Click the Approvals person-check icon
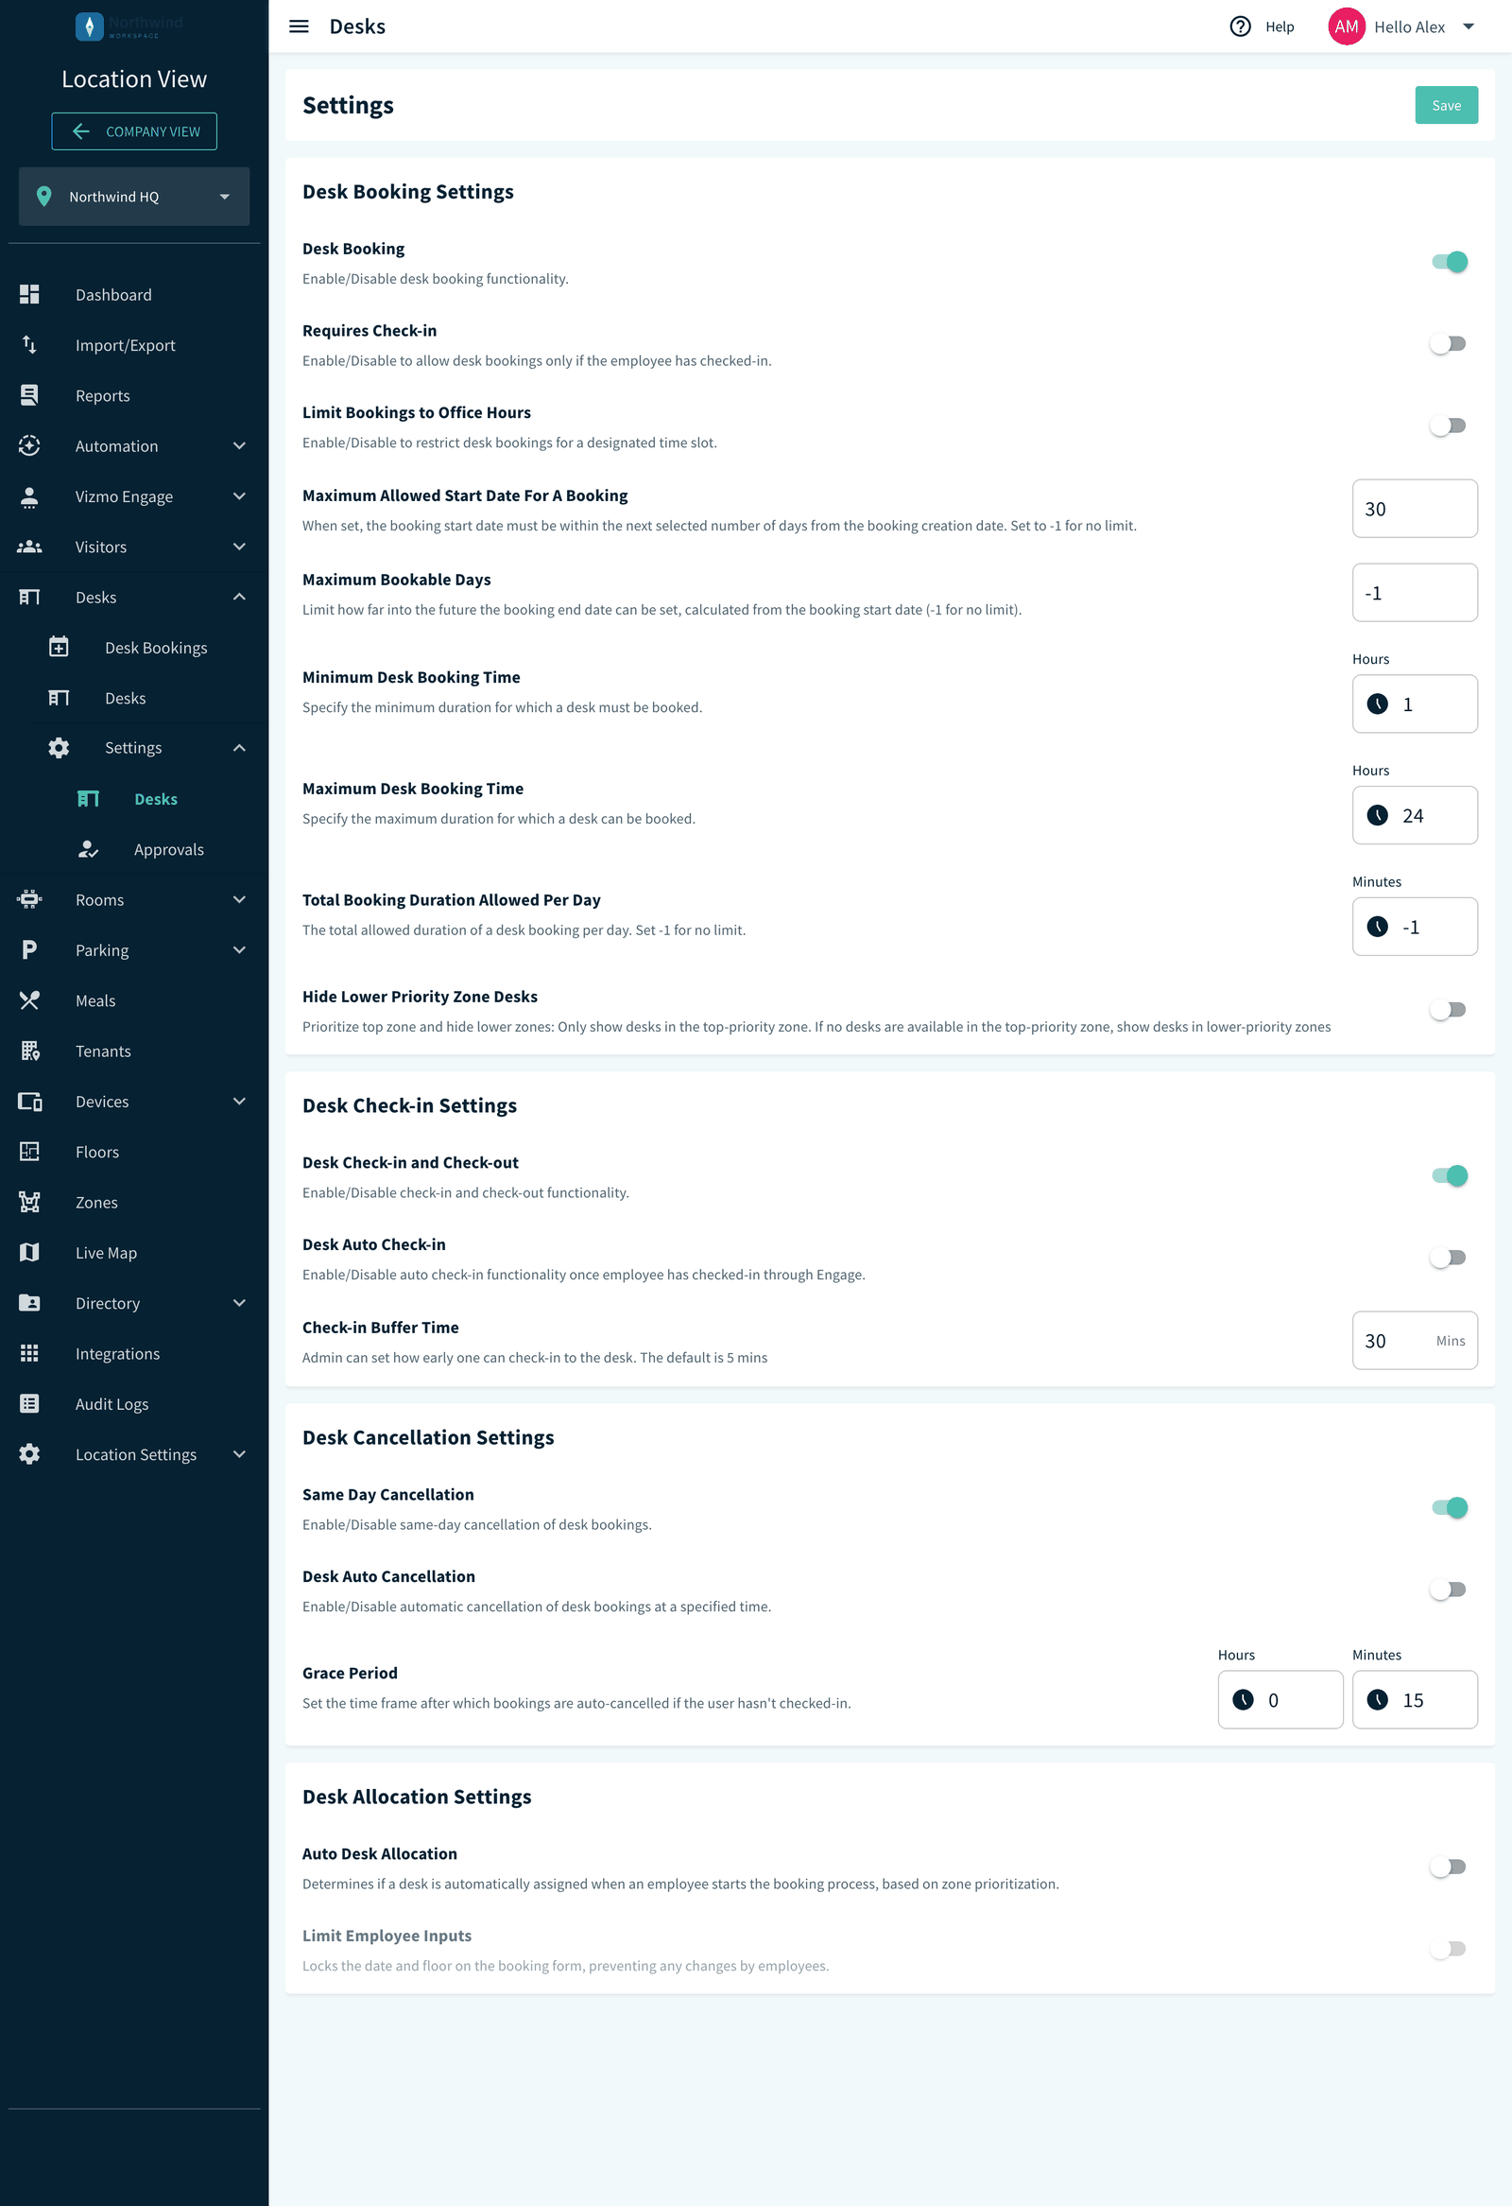1512x2206 pixels. click(x=88, y=848)
